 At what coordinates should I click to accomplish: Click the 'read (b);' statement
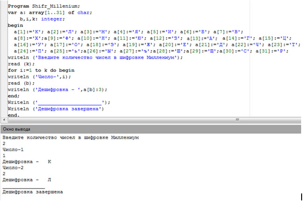click(x=20, y=83)
